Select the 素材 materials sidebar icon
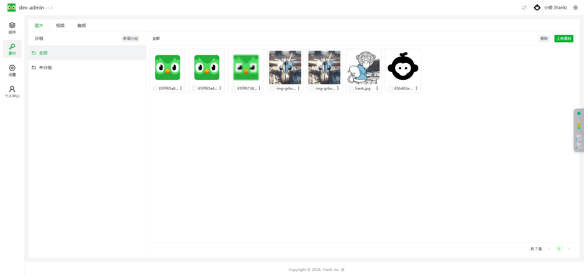The width and height of the screenshot is (584, 277). [12, 49]
